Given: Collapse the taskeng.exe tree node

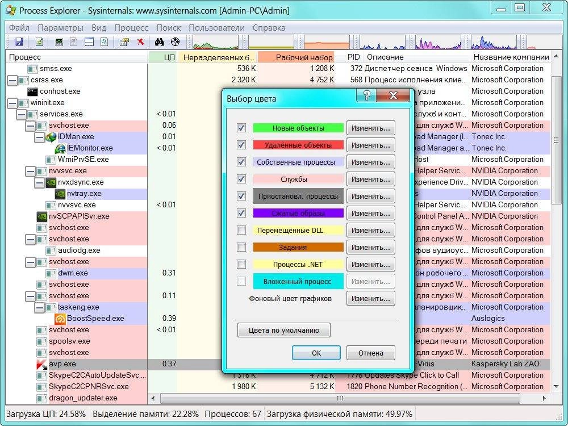Looking at the screenshot, I should coord(40,307).
